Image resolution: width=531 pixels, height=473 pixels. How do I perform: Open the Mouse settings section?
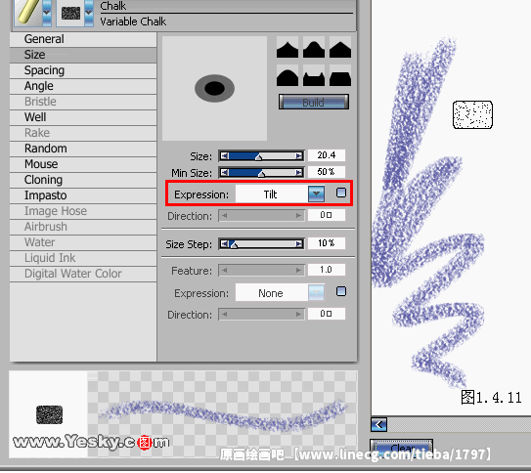pos(83,164)
